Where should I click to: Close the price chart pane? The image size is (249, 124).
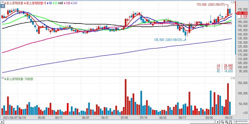234,2
